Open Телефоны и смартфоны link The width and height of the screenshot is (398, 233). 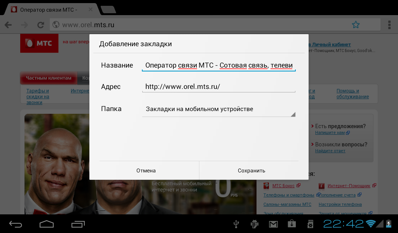pos(289,195)
